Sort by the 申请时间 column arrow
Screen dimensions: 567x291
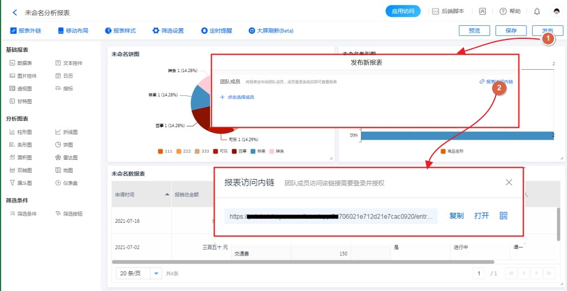tap(167, 194)
